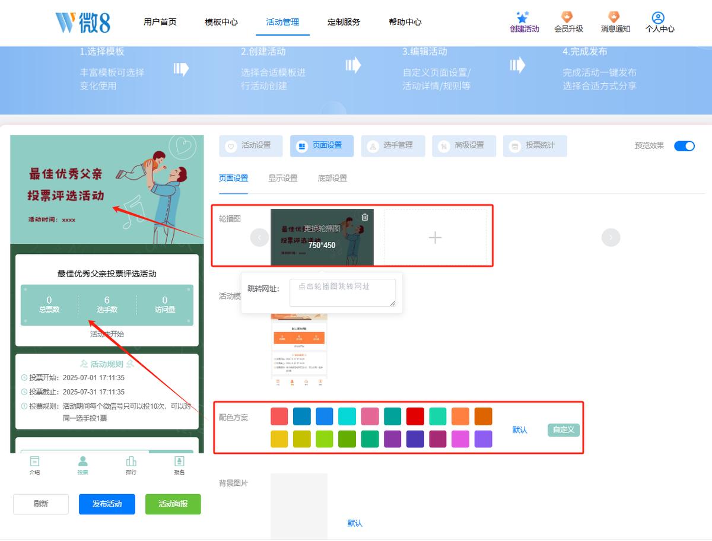Image resolution: width=712 pixels, height=541 pixels.
Task: Switch to 页面设置 main tab button
Action: coord(322,146)
